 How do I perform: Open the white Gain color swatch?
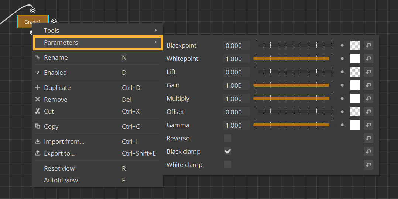tap(355, 85)
